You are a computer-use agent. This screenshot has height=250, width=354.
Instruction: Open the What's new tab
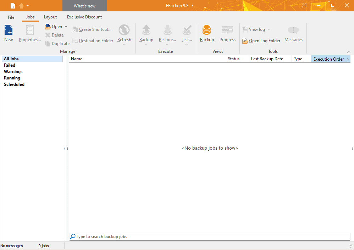point(85,6)
